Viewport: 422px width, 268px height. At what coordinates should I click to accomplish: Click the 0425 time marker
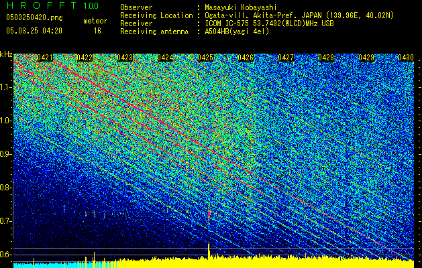tap(205, 58)
